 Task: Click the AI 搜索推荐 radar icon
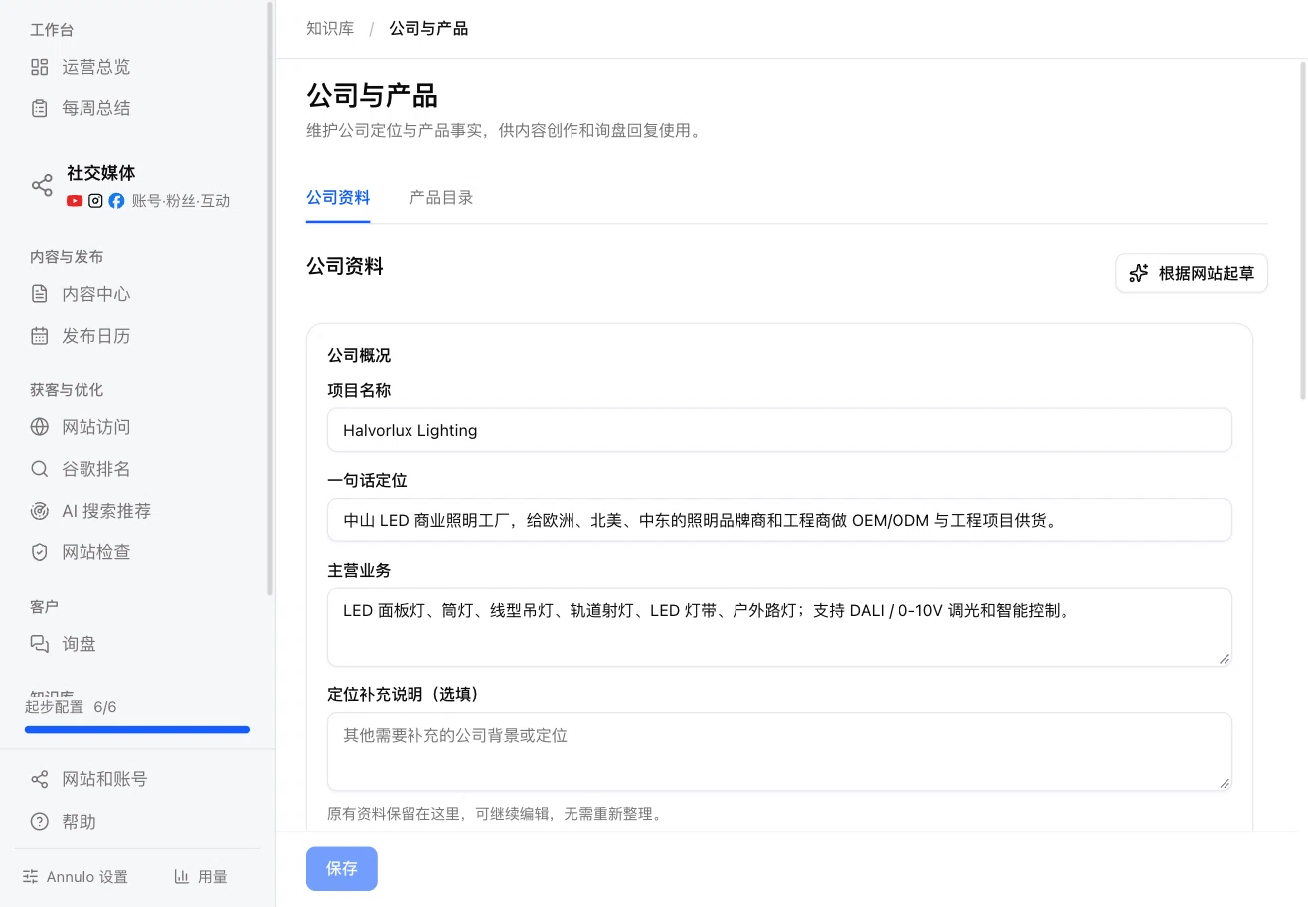coord(40,511)
